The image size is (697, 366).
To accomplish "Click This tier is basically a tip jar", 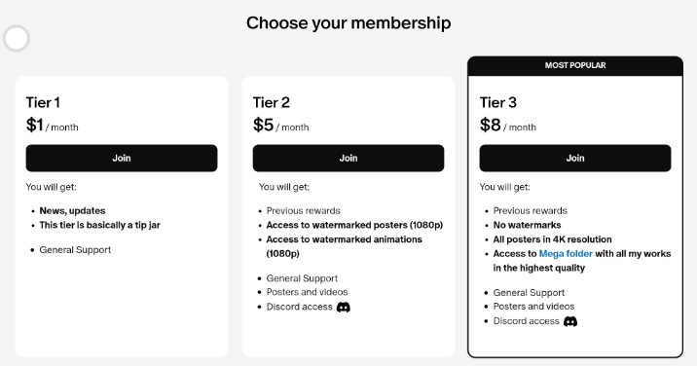I will point(99,225).
